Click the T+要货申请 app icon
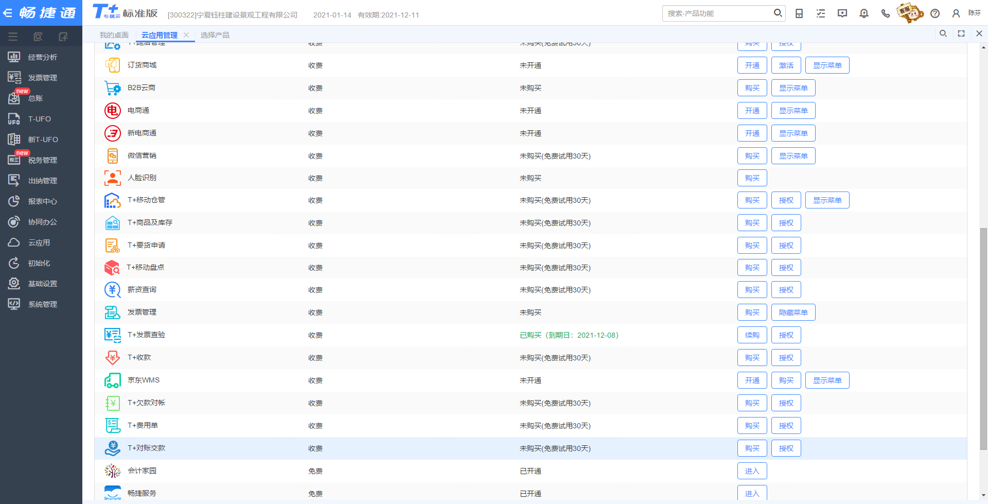 point(112,246)
